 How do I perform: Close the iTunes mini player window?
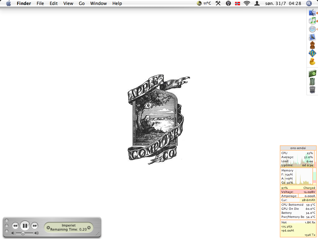[7, 221]
